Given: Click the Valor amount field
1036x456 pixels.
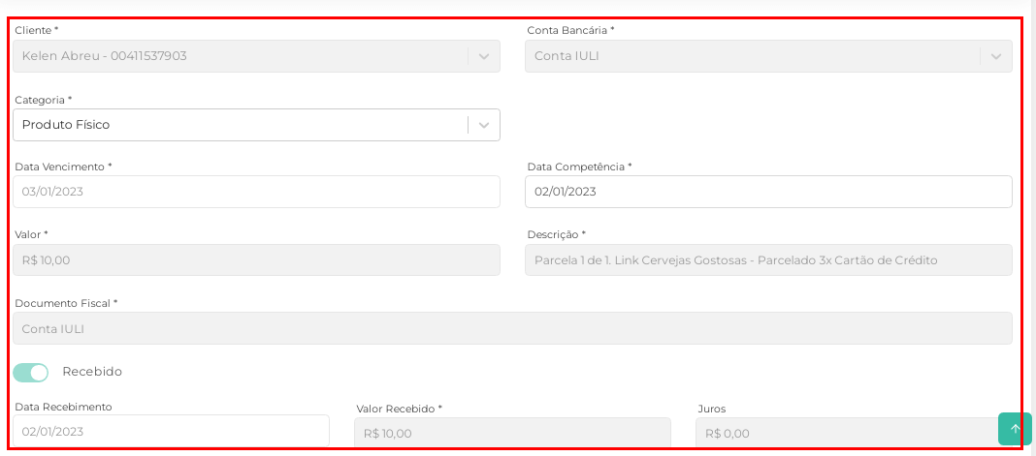Looking at the screenshot, I should 256,260.
